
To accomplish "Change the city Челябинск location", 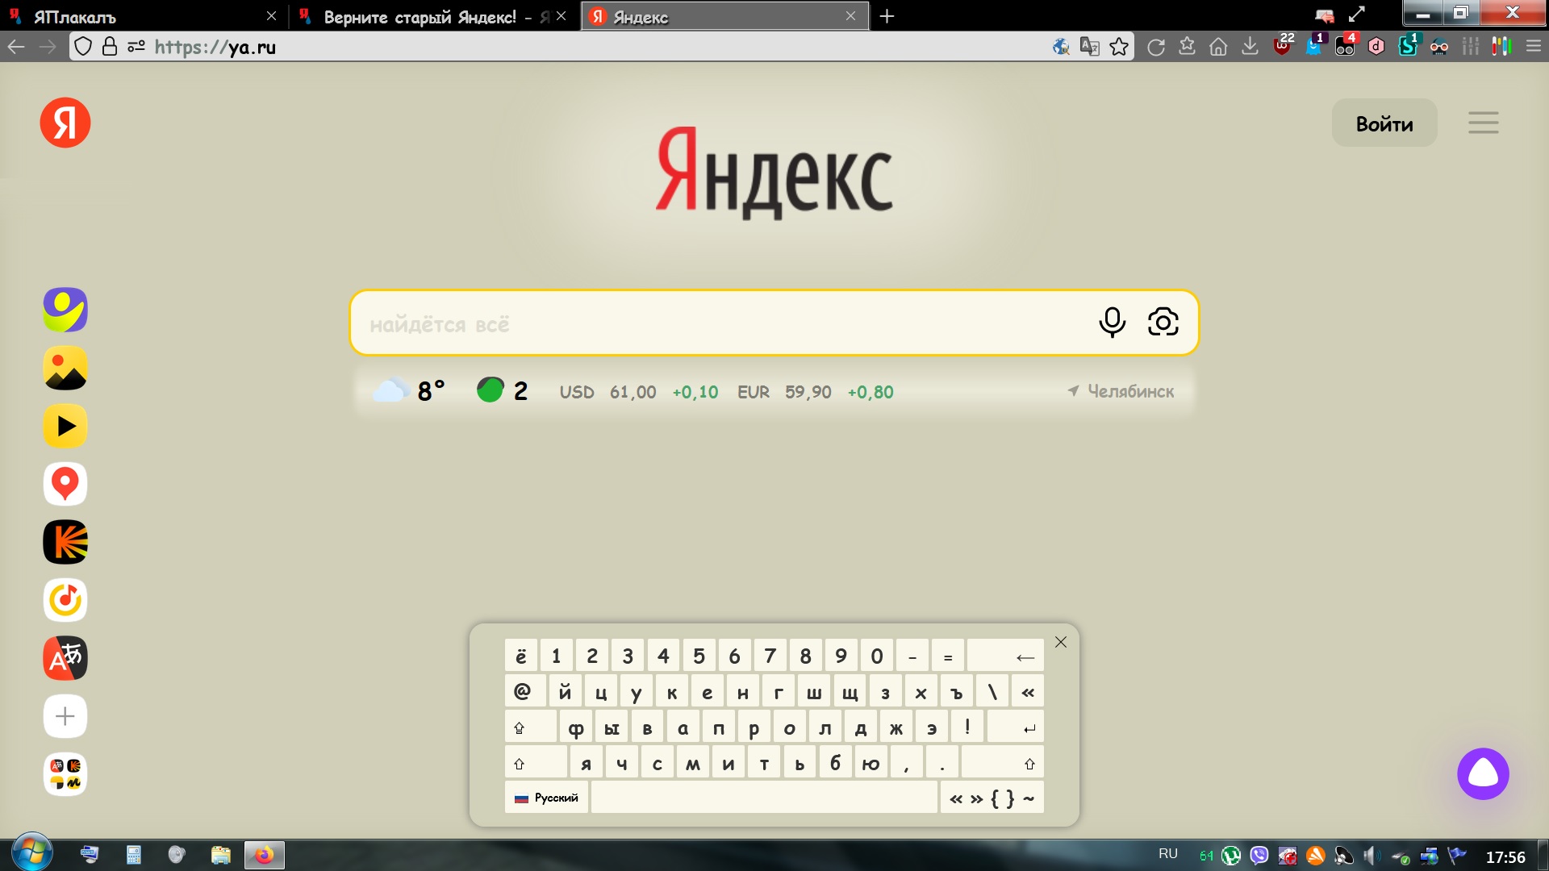I will point(1121,391).
